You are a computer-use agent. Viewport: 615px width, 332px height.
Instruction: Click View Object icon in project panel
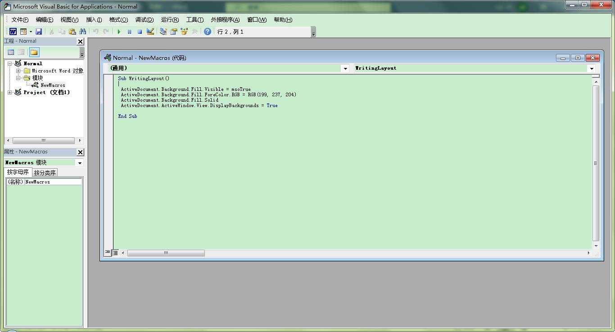click(x=21, y=52)
